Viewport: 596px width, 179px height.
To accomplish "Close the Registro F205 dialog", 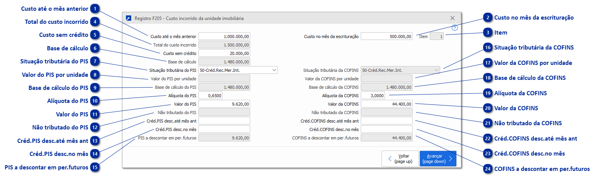I will click(x=452, y=18).
